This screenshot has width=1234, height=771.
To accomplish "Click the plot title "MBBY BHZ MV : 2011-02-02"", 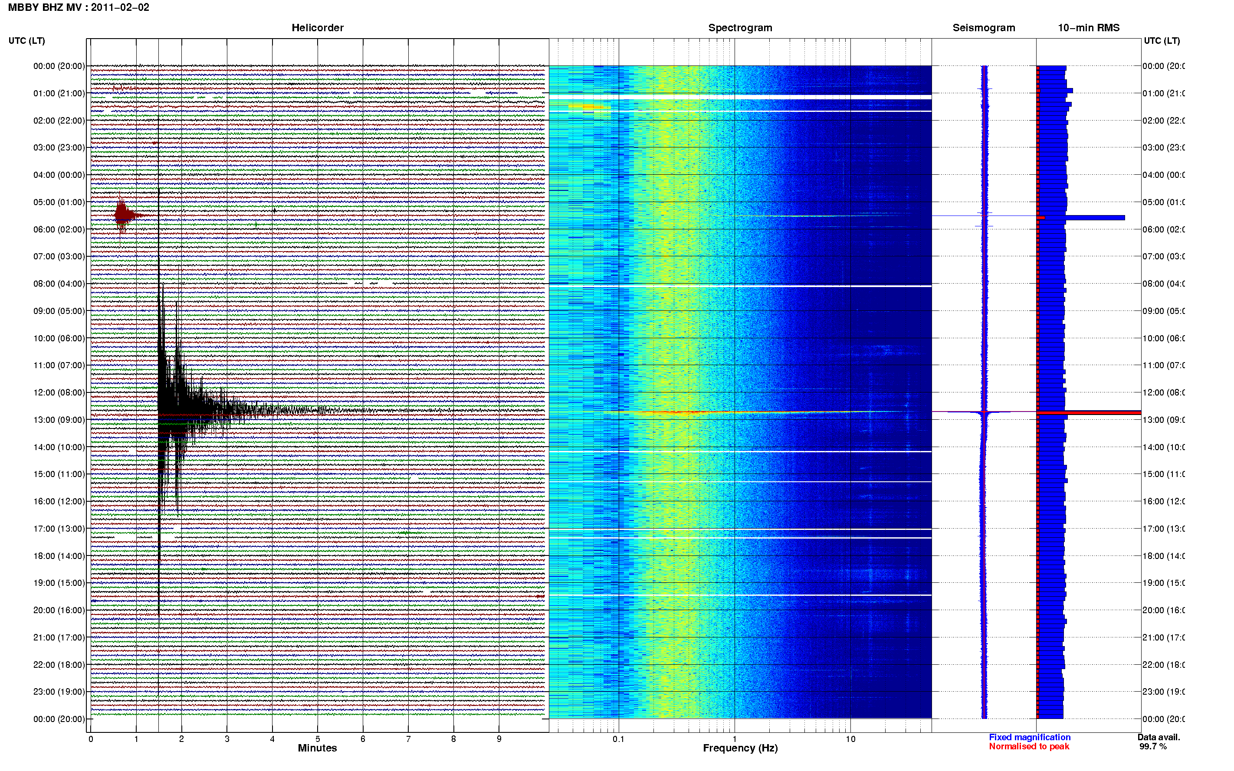I will (79, 7).
